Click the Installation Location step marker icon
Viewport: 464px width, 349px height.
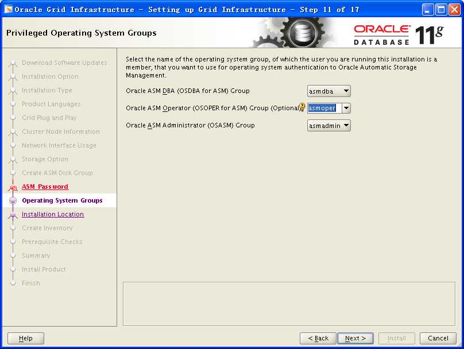point(13,215)
